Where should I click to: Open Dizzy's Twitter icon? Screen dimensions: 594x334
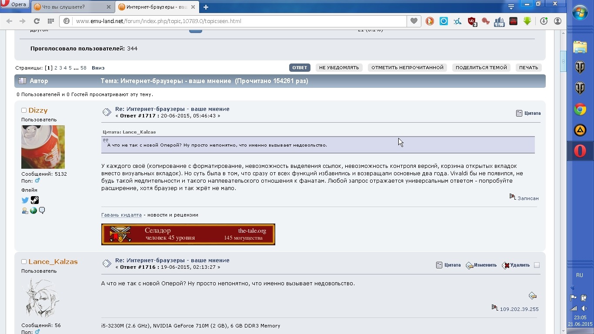(25, 200)
